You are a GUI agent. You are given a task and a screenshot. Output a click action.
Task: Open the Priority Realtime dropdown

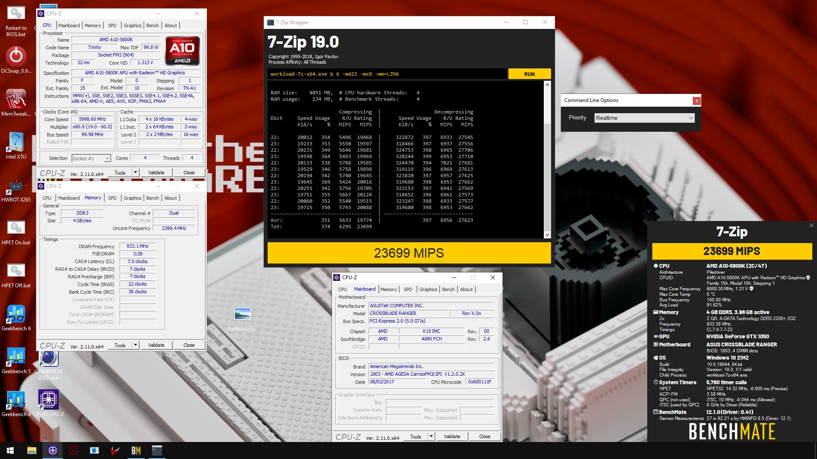[644, 118]
